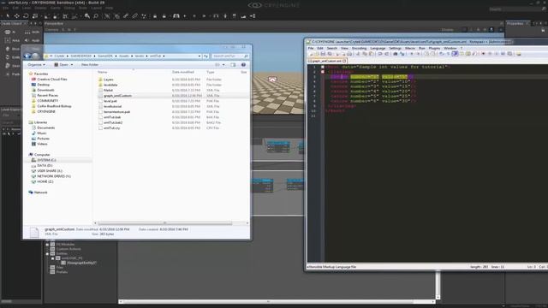Select DATA (D:) drive in Explorer sidebar

coord(45,165)
